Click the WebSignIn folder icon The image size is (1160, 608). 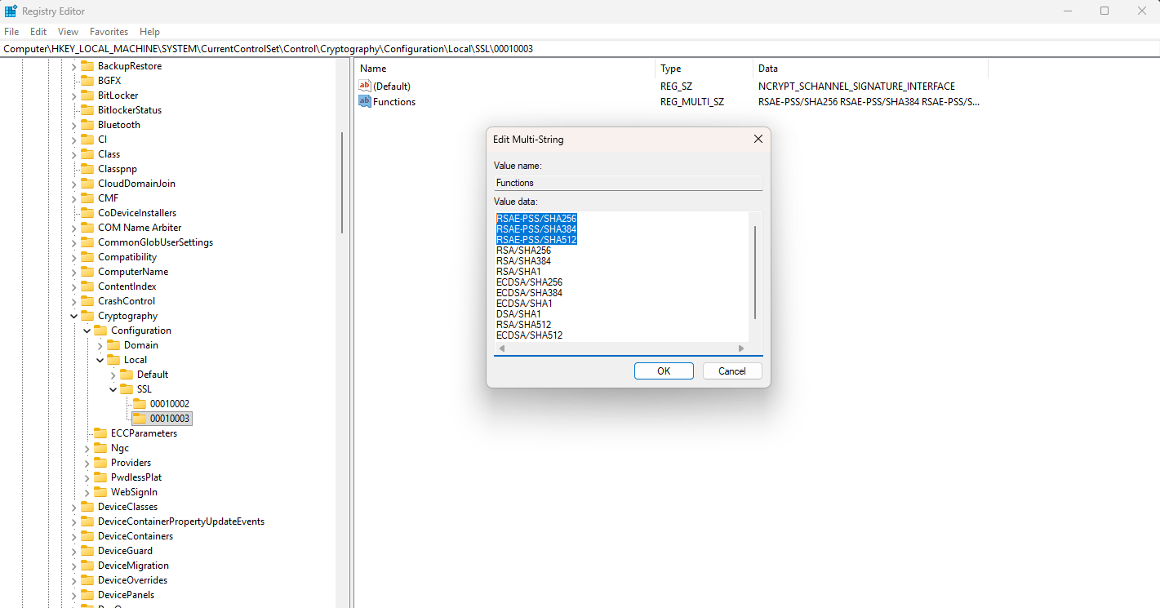pyautogui.click(x=100, y=492)
